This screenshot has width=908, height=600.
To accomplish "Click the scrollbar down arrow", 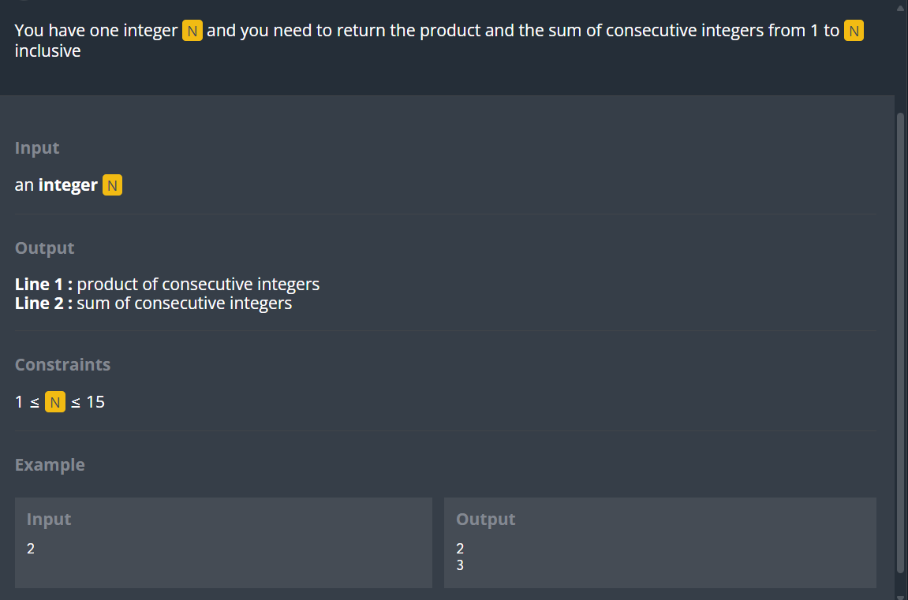I will (900, 597).
